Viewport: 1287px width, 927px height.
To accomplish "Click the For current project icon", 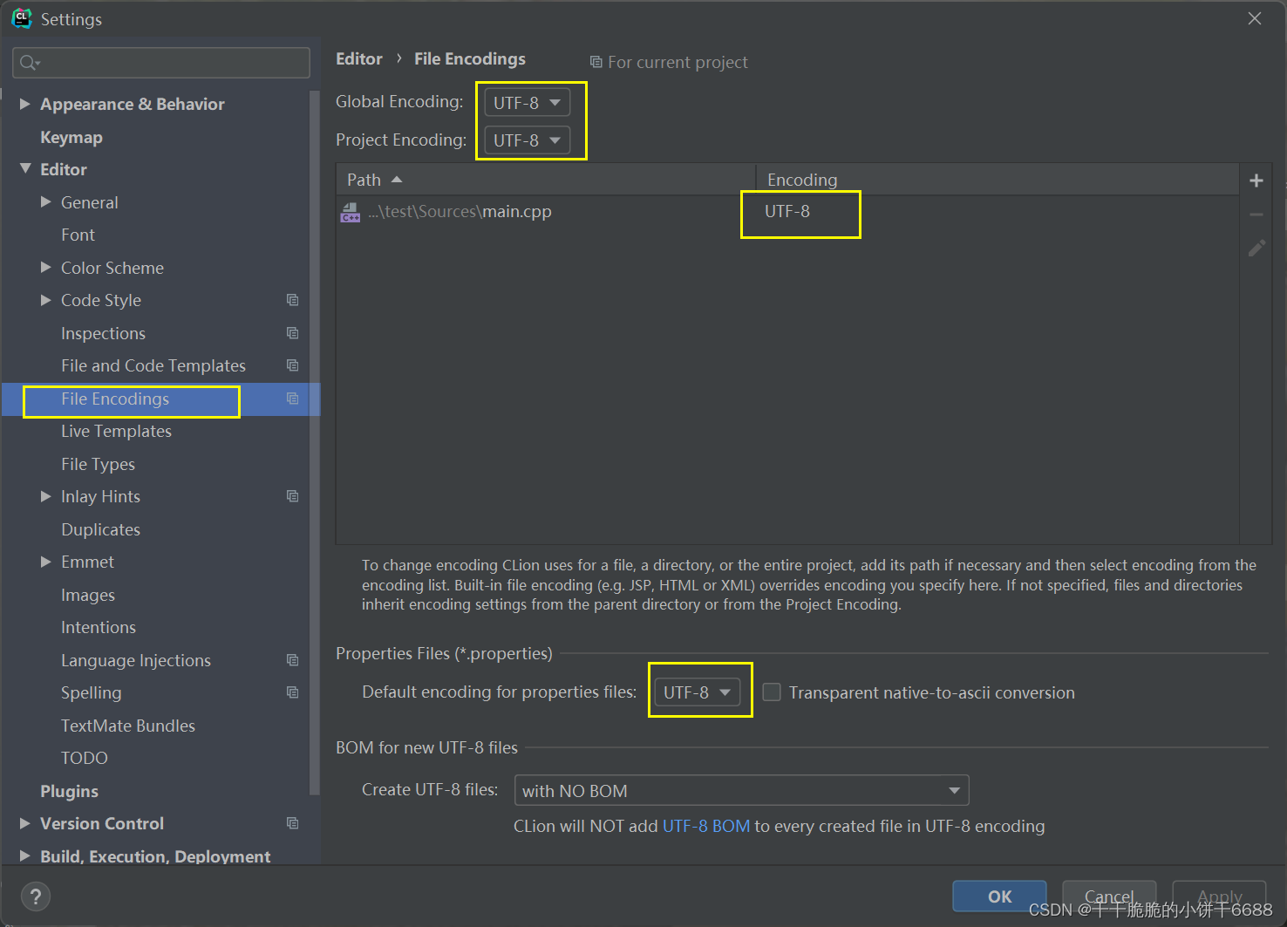I will (596, 63).
